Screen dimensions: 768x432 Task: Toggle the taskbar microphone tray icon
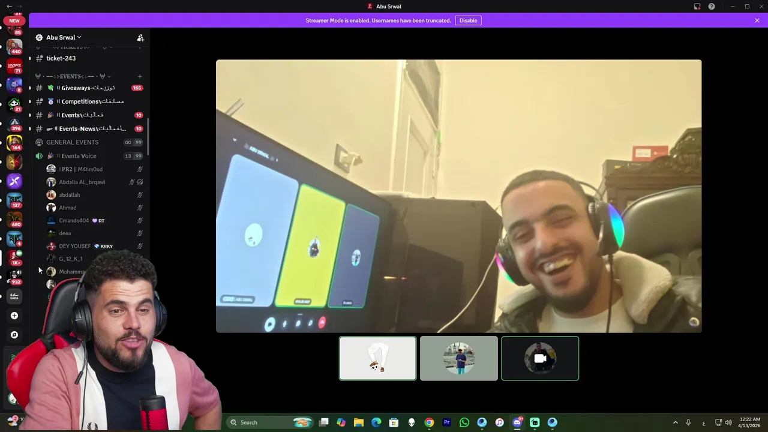click(x=688, y=422)
